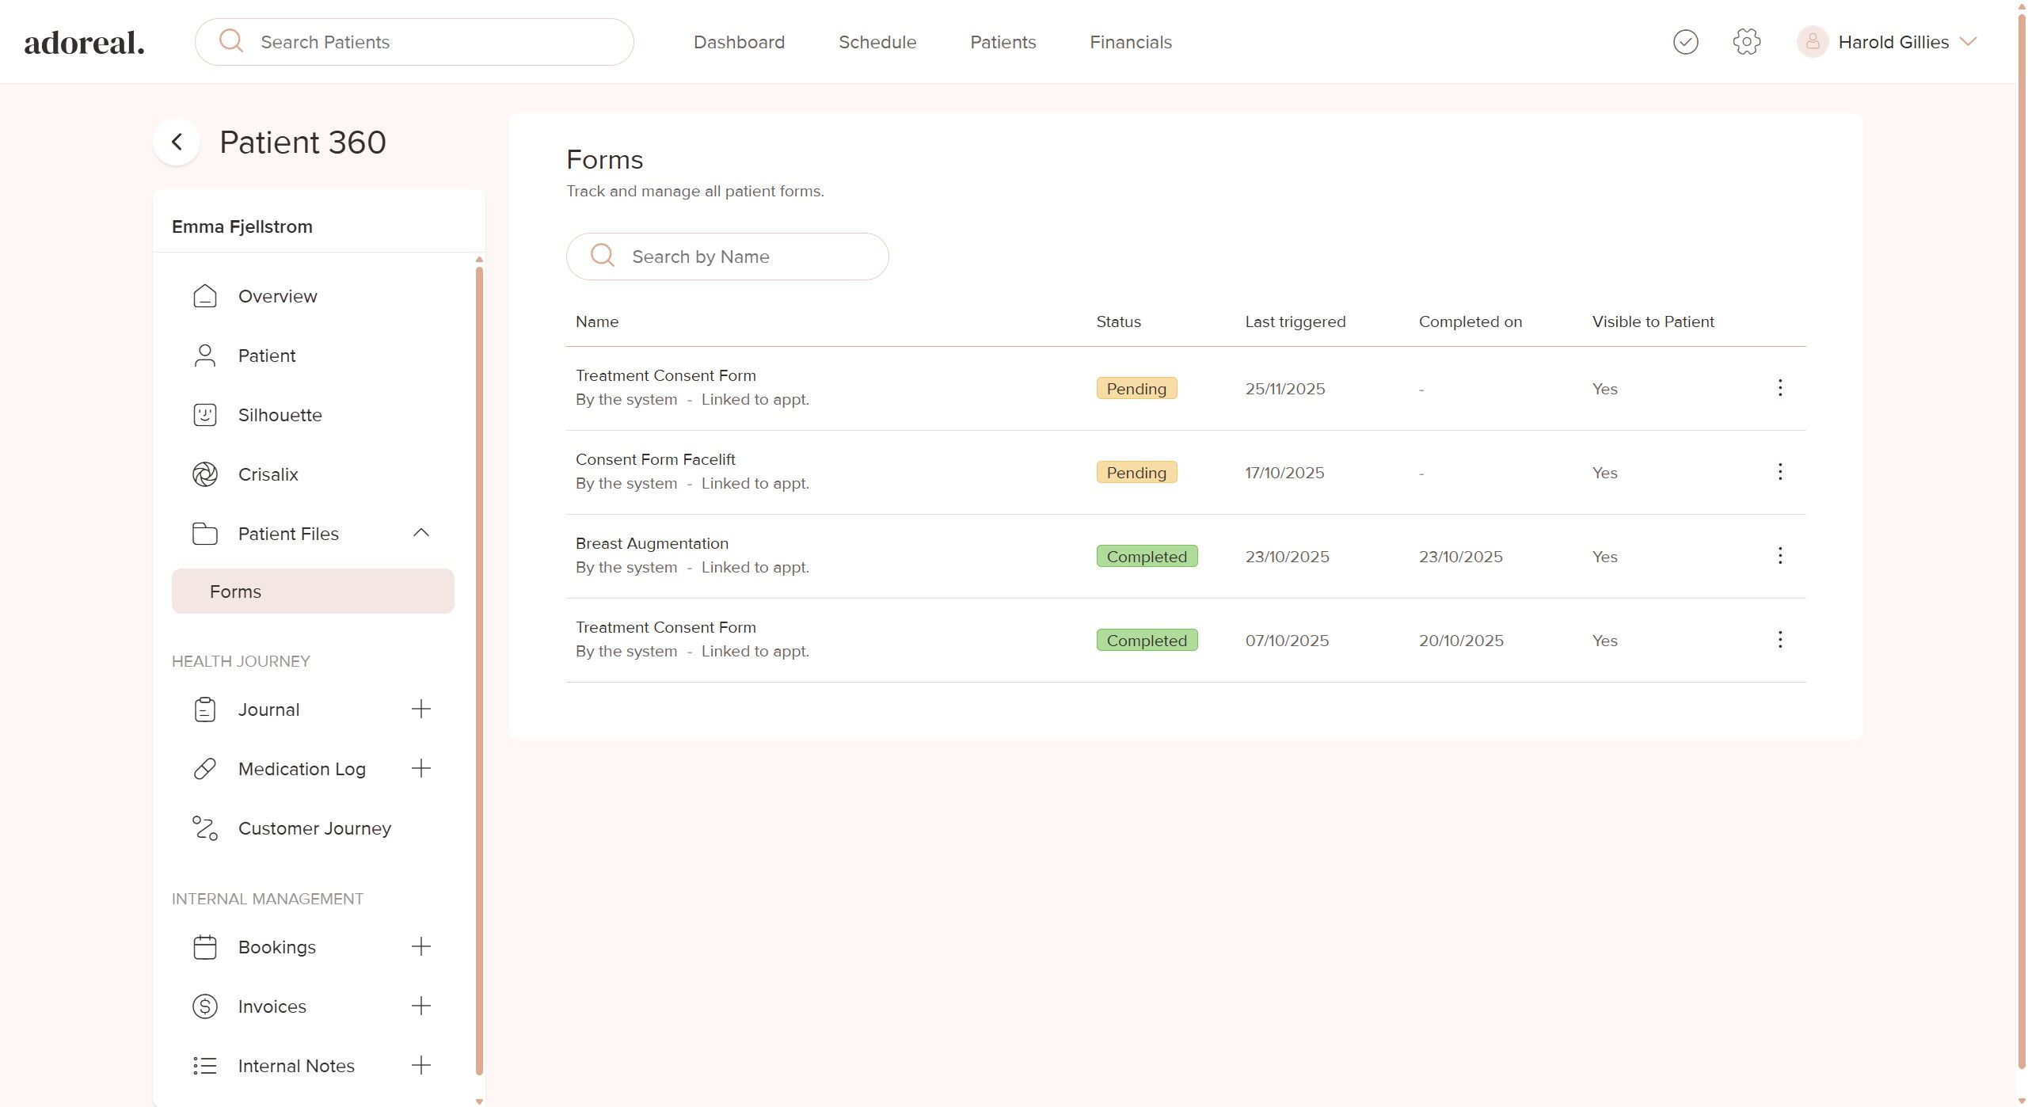Open Harold Gillies user dropdown
The image size is (2028, 1107).
pos(1967,42)
